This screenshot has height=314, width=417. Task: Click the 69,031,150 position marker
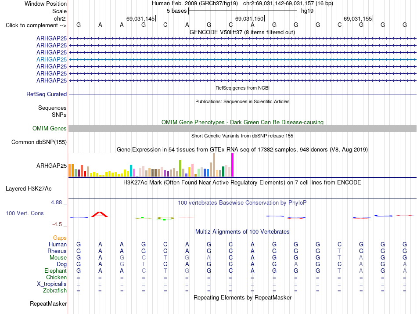click(249, 18)
